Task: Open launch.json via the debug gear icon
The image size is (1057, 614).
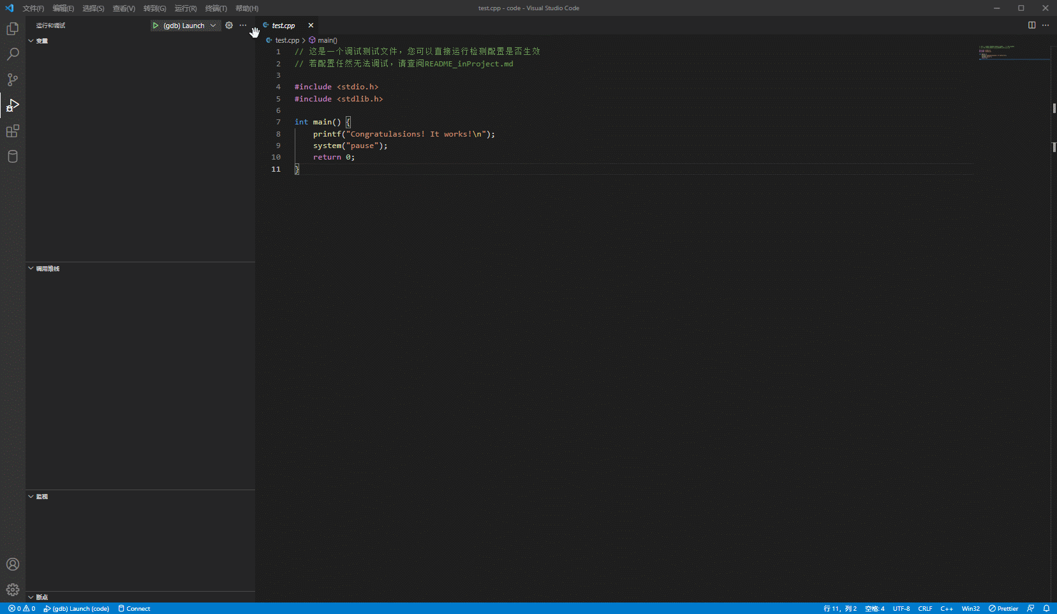Action: [229, 26]
